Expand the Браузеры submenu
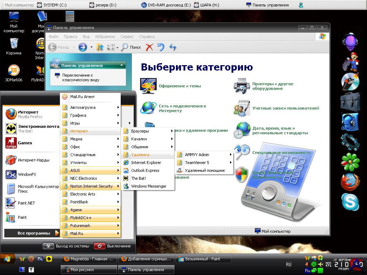367x275 pixels. click(x=148, y=131)
